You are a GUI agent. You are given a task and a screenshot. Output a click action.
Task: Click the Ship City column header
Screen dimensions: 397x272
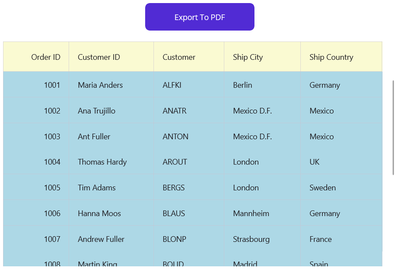248,57
